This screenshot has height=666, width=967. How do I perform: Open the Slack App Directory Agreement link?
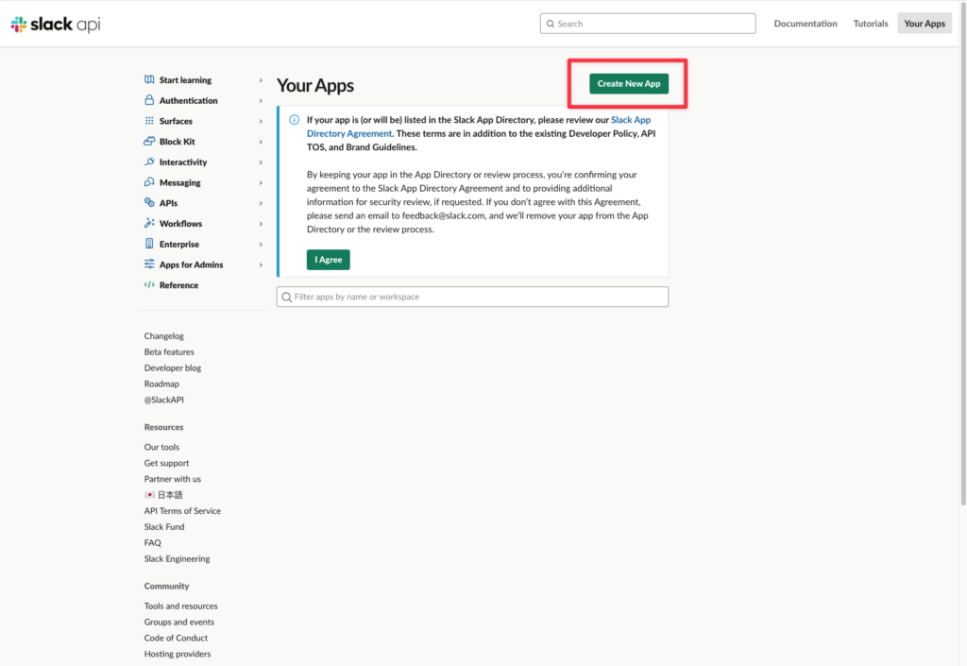[479, 127]
